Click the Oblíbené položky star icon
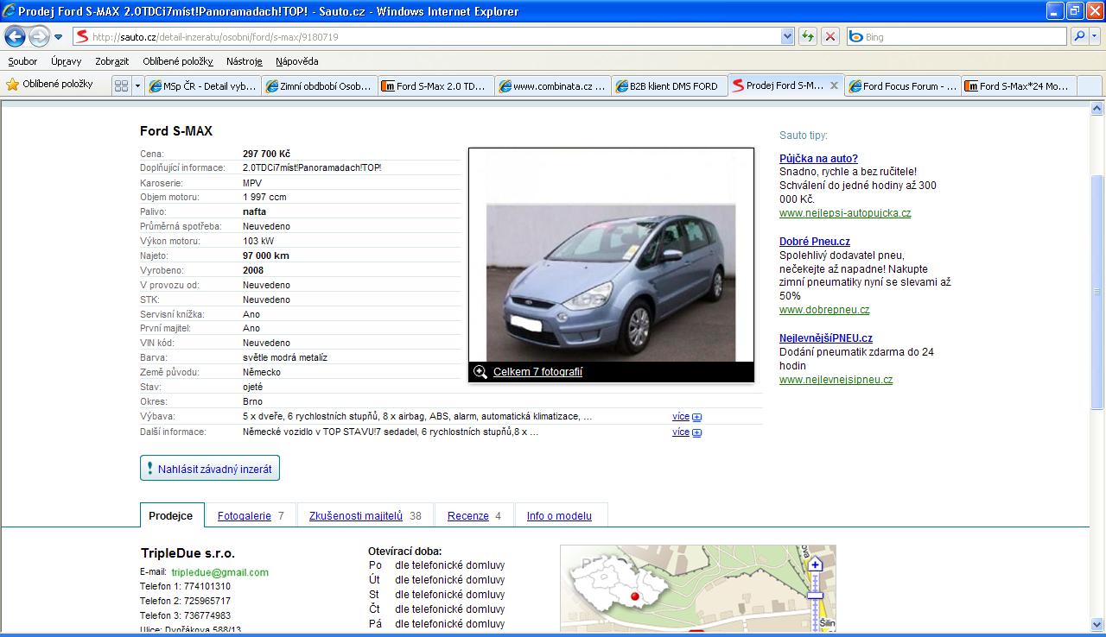Image resolution: width=1106 pixels, height=637 pixels. (x=13, y=85)
